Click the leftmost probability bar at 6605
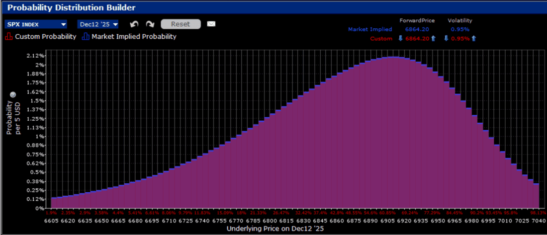 [x=54, y=203]
